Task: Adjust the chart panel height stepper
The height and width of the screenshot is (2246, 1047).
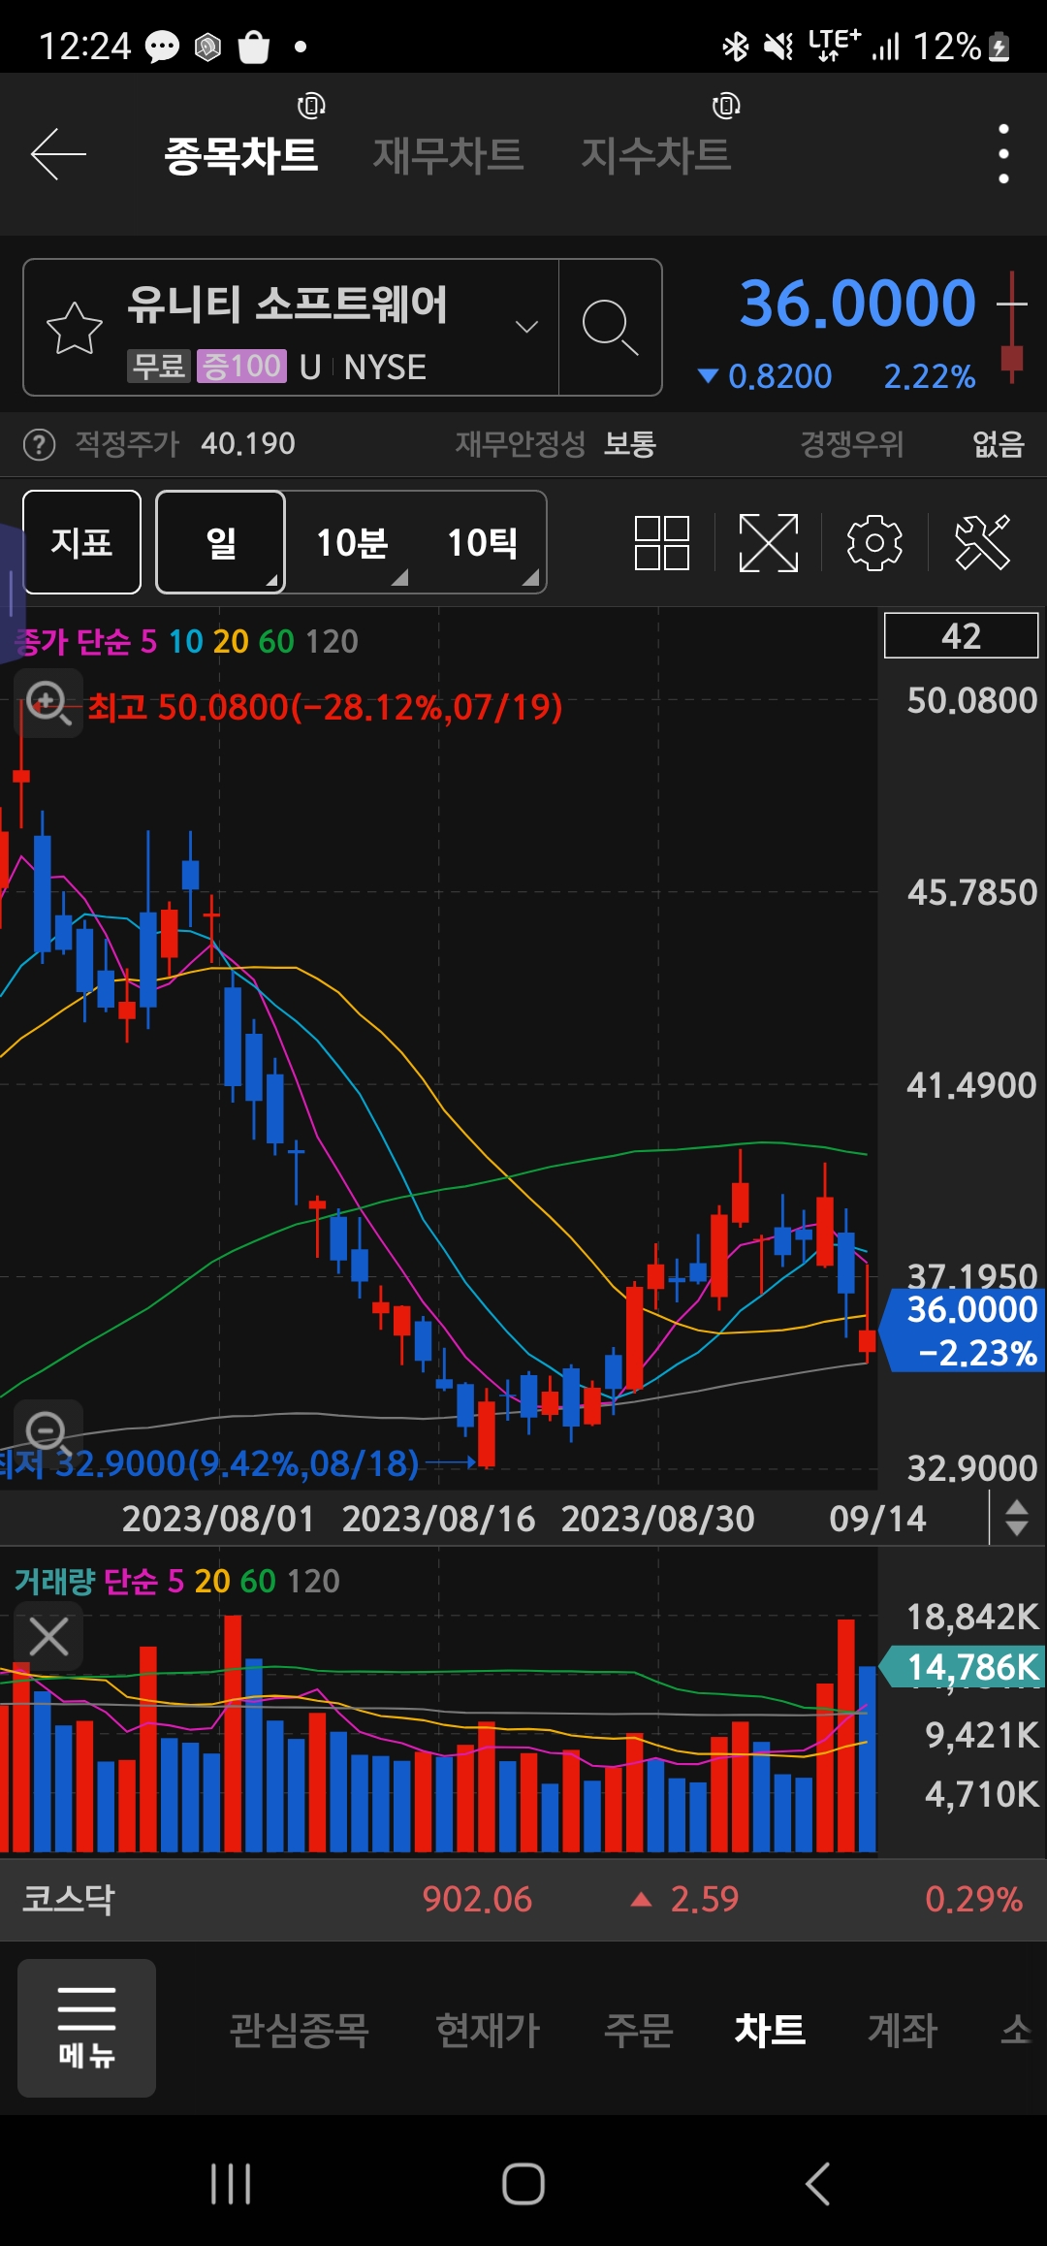Action: point(1016,1518)
